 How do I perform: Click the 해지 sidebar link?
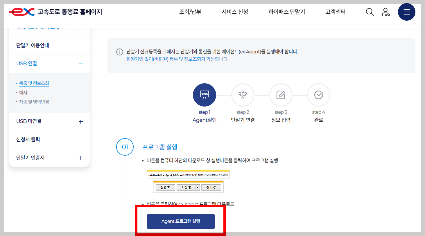click(x=23, y=93)
